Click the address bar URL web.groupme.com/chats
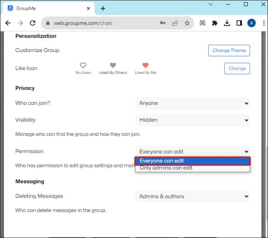 (x=83, y=23)
